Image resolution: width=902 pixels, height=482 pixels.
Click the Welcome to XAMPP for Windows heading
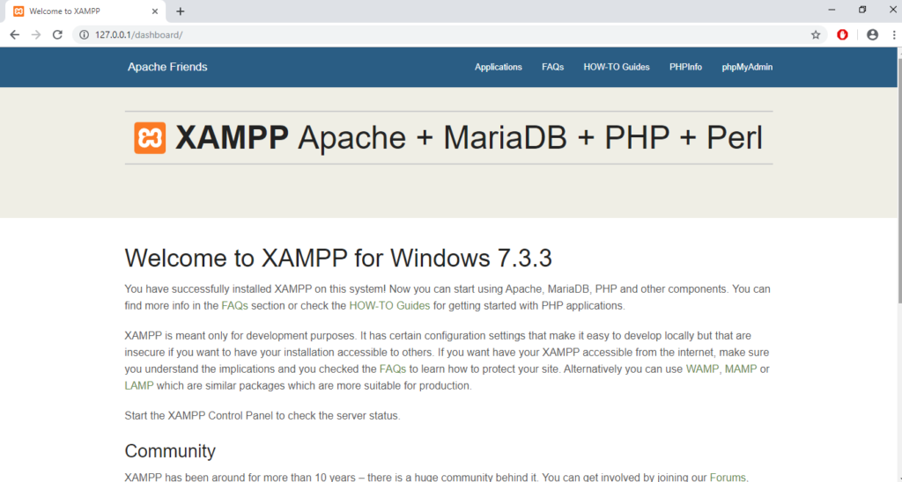pos(338,258)
